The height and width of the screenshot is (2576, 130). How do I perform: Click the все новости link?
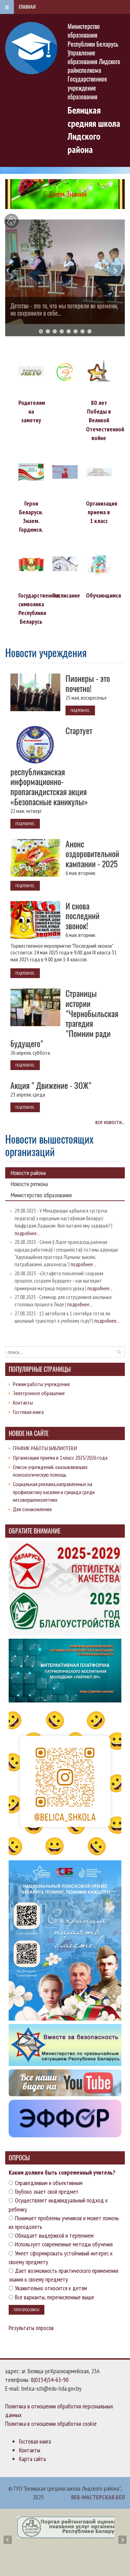[109, 1122]
